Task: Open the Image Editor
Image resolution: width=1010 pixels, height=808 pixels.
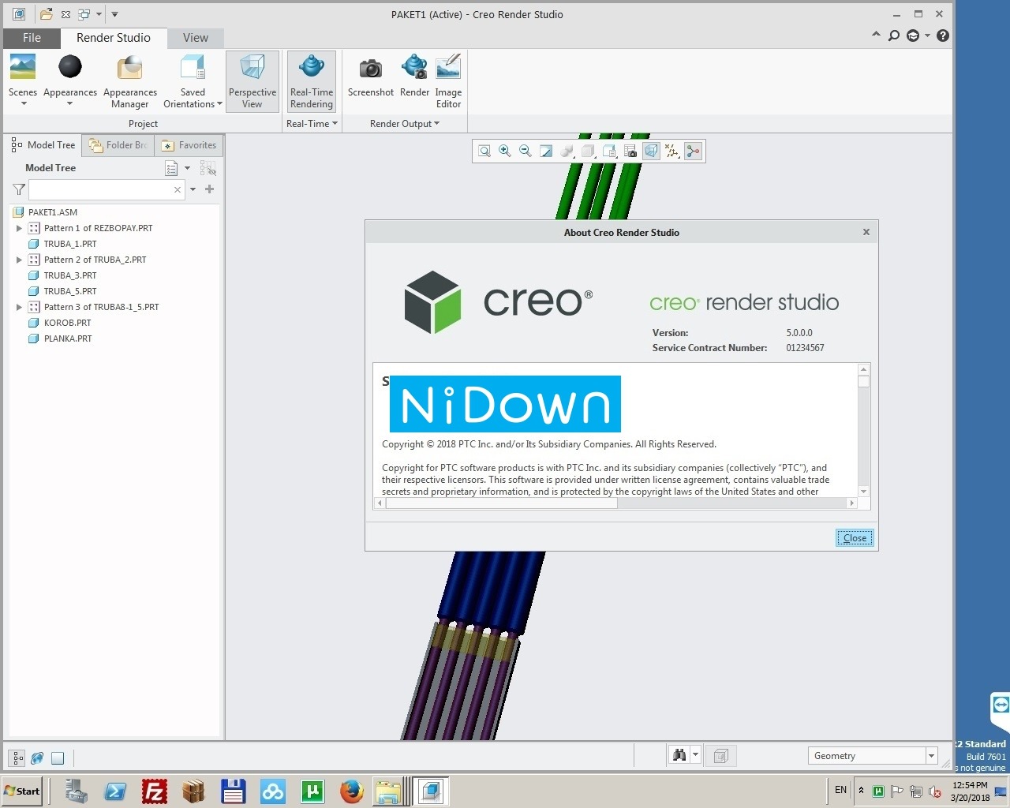Action: pyautogui.click(x=448, y=81)
